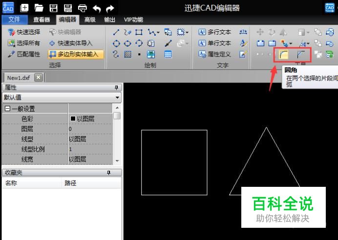Click properties scrollbar down arrow
This screenshot has height=240, width=338.
coord(117,161)
